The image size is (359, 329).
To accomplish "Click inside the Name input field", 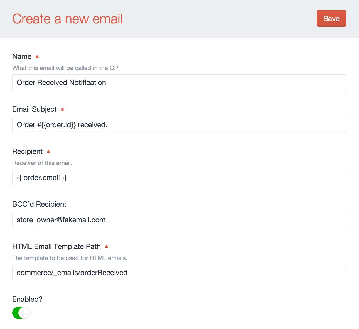I will tap(179, 83).
